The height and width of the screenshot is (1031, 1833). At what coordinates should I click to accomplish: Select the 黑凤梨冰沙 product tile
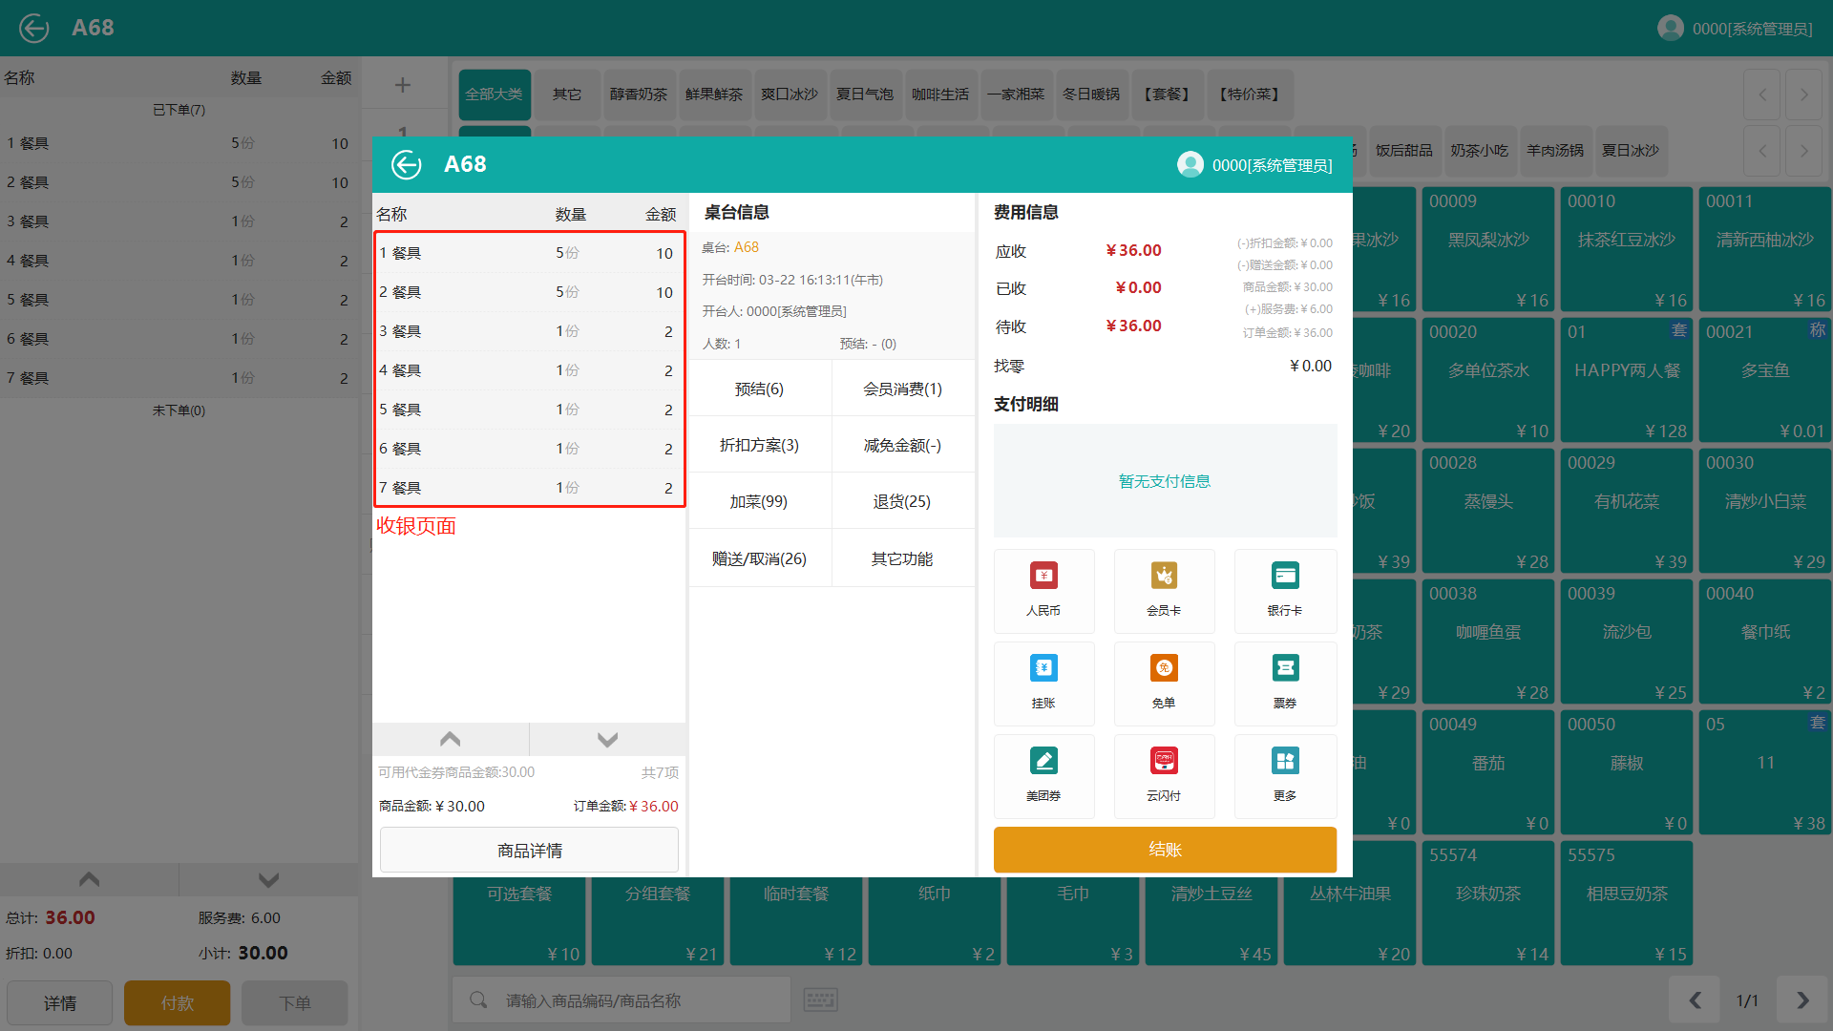click(1488, 250)
